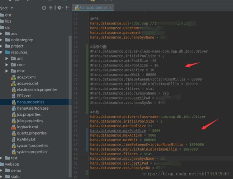The height and width of the screenshot is (179, 233).
Task: Click the hide Project panel icon
Action: click(x=68, y=8)
